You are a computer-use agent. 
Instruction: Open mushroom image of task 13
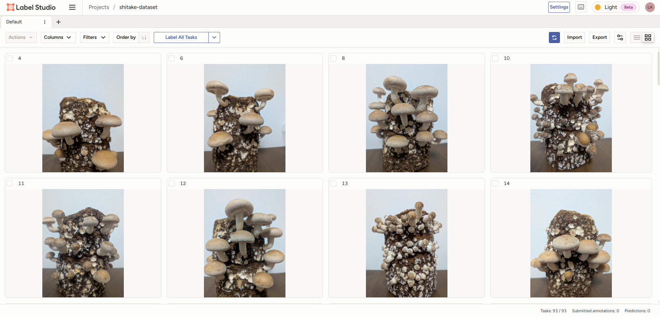coord(407,243)
